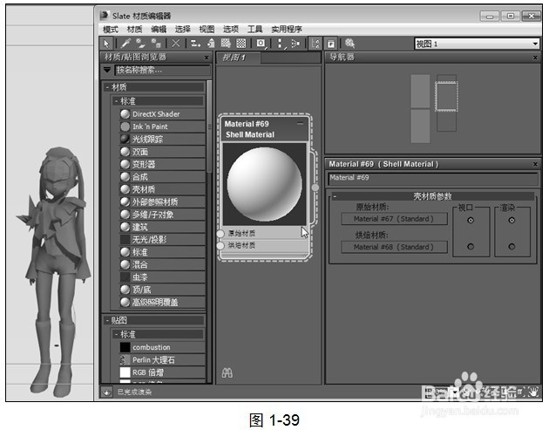Close the 导航器 panel
The width and height of the screenshot is (549, 430).
point(535,58)
